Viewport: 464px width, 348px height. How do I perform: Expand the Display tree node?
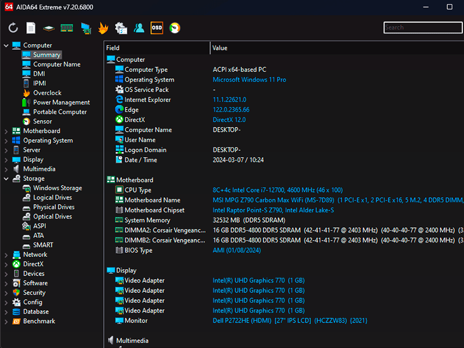coord(6,160)
